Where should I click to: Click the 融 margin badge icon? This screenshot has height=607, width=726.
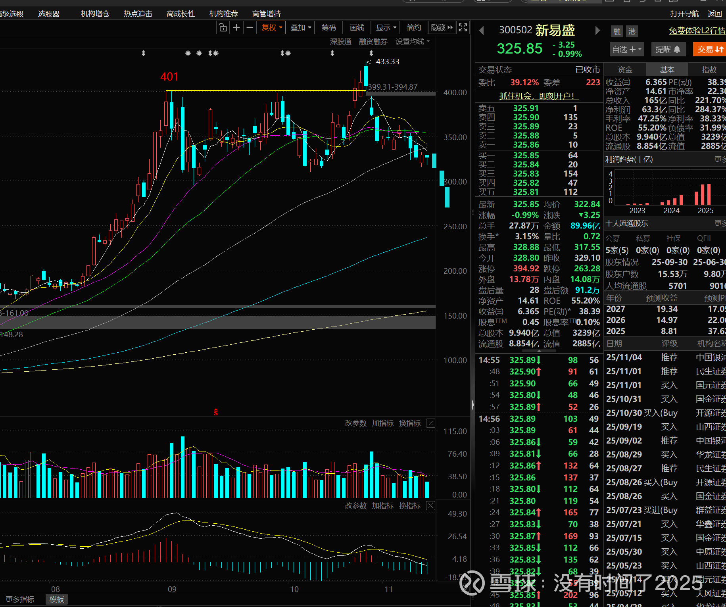[x=617, y=31]
